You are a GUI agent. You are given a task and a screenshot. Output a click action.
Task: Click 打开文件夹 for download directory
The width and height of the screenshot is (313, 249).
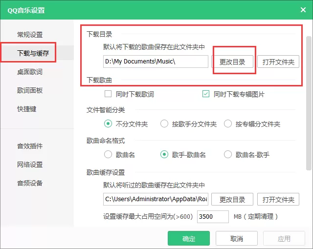coord(278,62)
